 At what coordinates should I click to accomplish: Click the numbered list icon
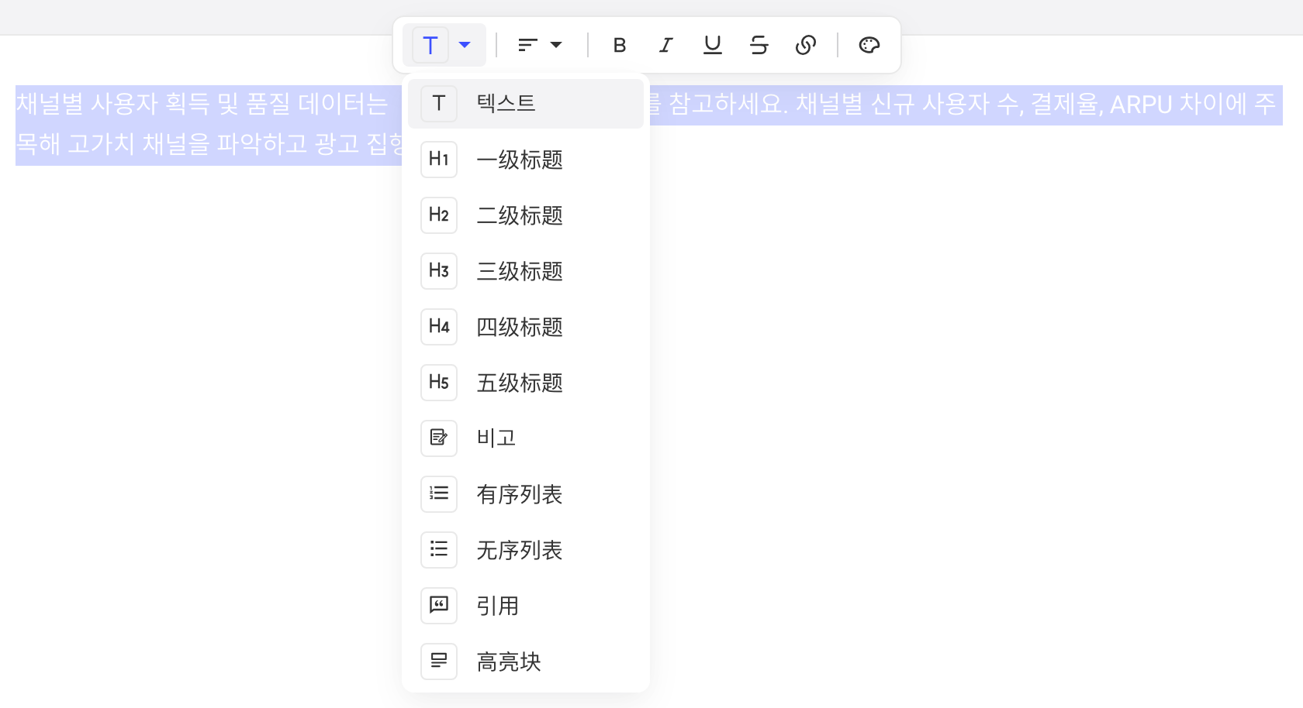click(439, 494)
